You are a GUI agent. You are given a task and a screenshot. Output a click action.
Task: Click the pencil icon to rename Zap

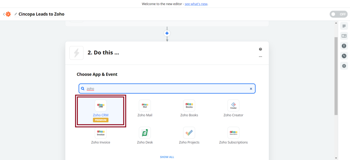(16, 14)
